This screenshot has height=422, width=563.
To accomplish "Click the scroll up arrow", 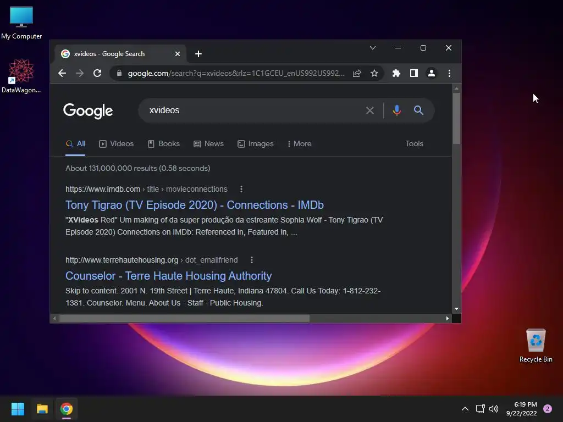I will 456,88.
